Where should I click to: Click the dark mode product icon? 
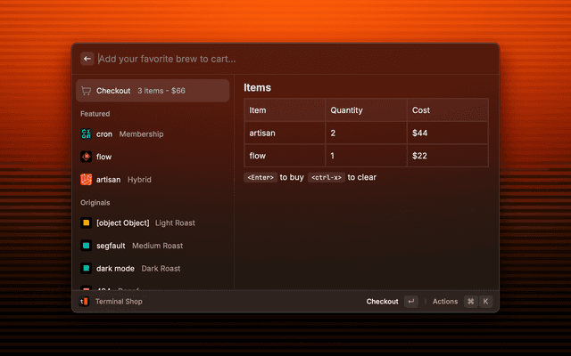[x=87, y=268]
